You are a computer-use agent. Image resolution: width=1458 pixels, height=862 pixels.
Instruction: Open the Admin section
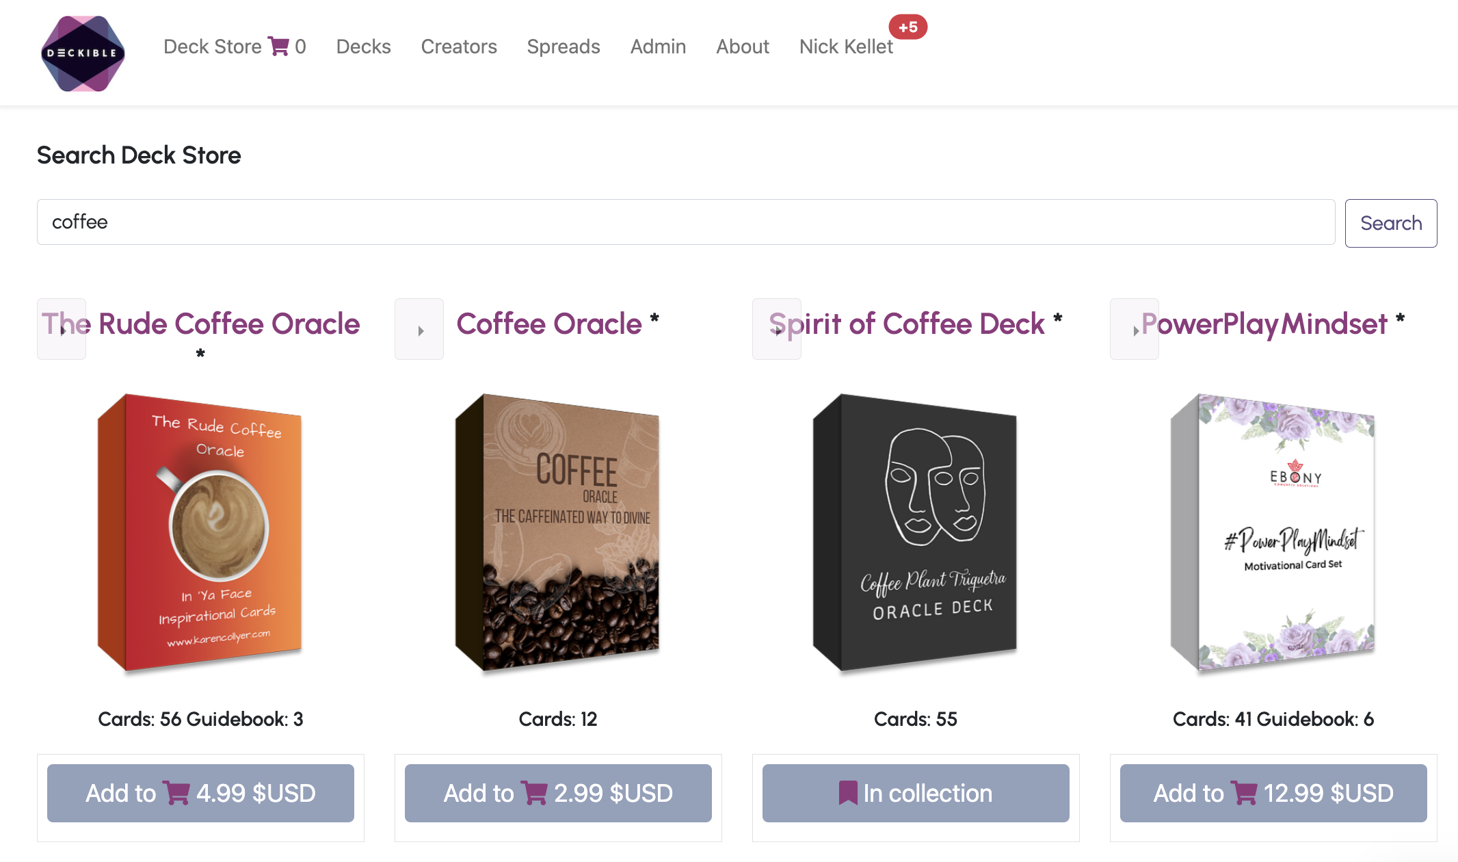[x=658, y=47]
